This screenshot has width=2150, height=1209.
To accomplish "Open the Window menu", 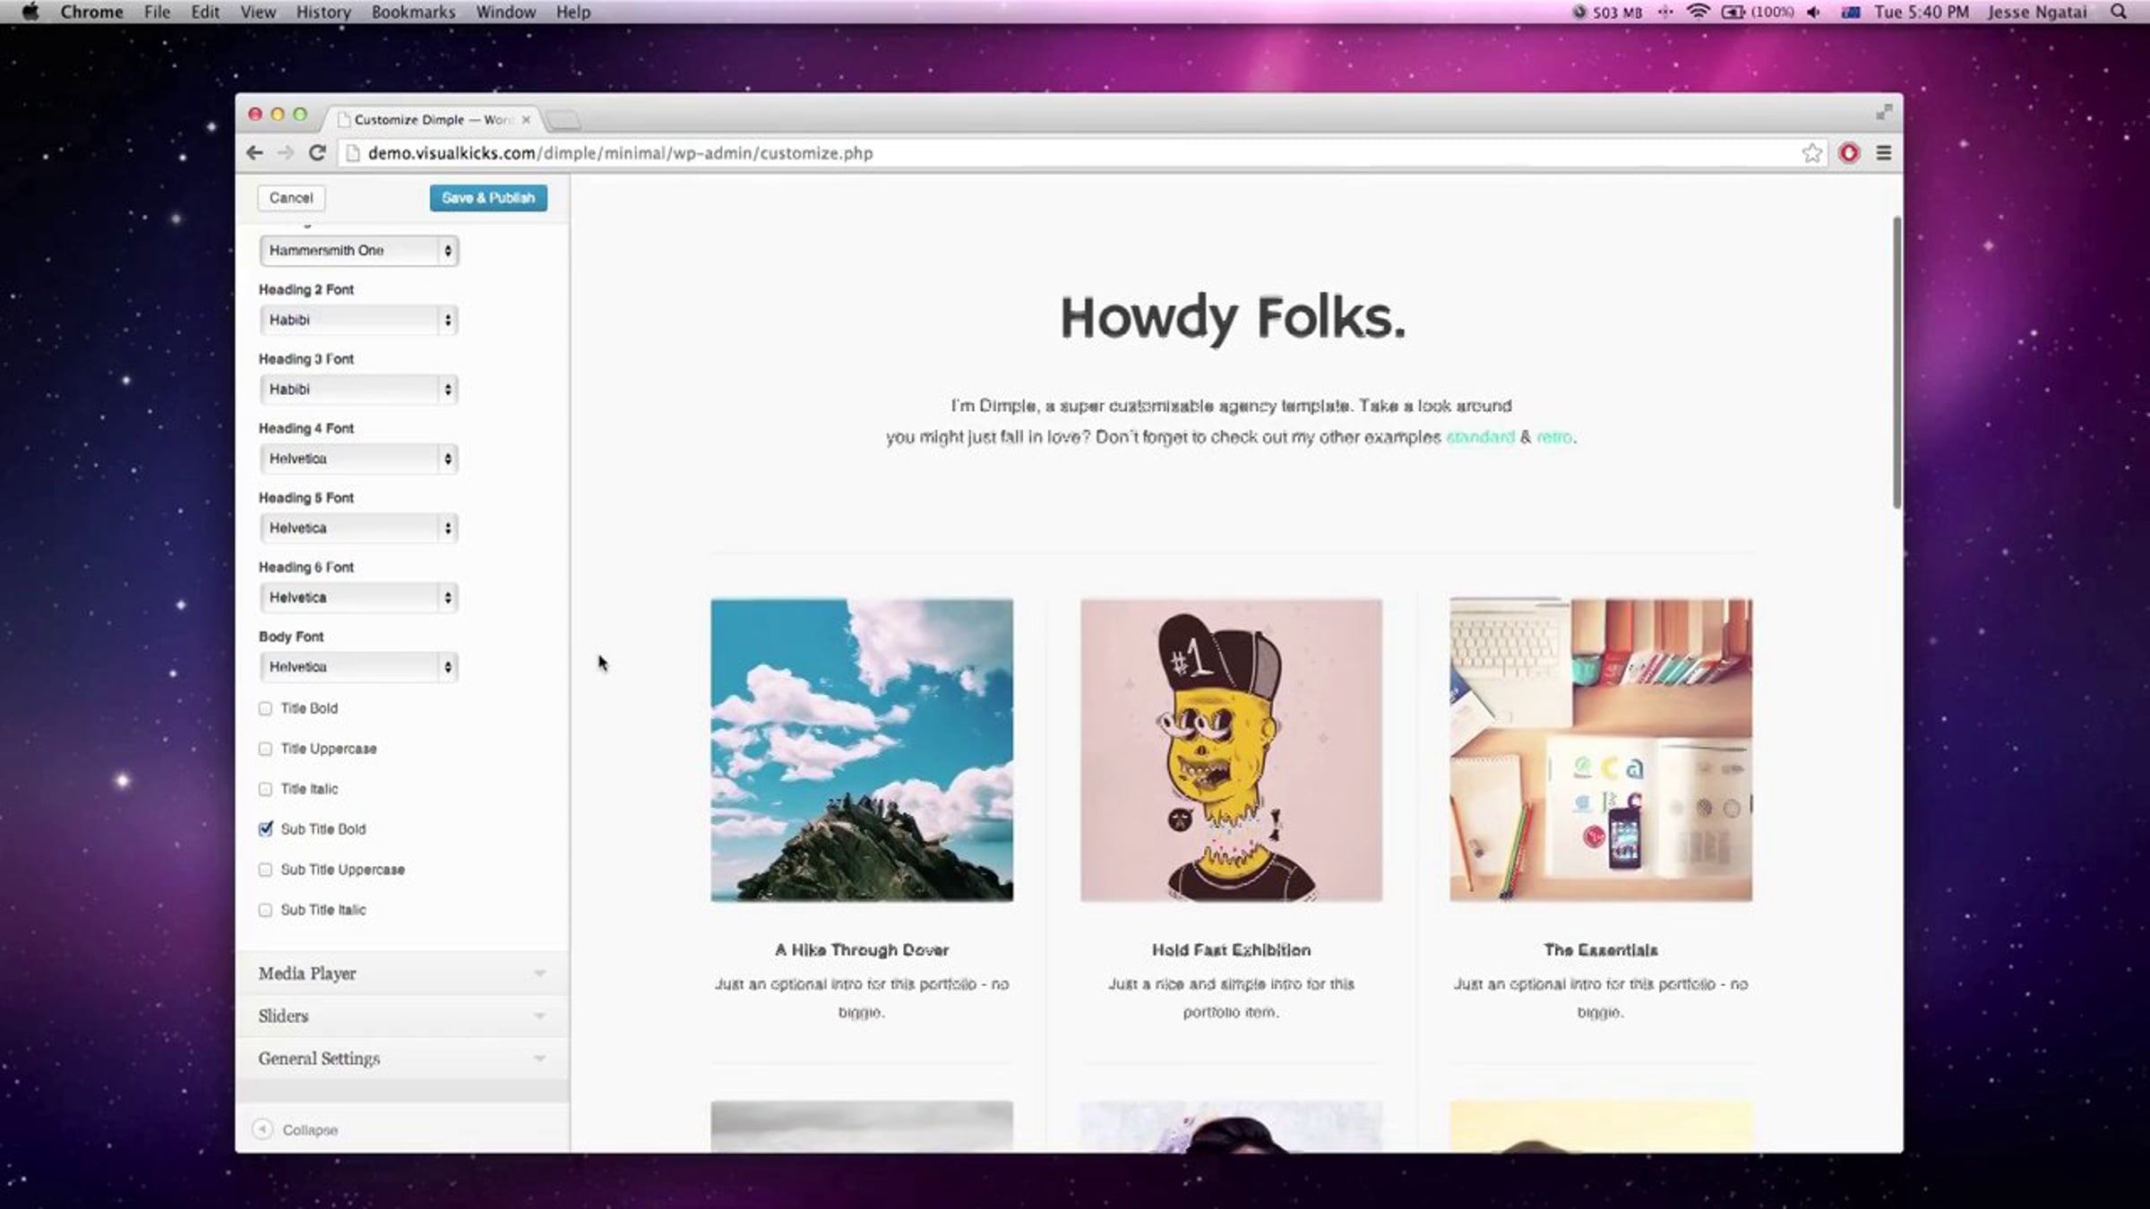I will (x=506, y=12).
